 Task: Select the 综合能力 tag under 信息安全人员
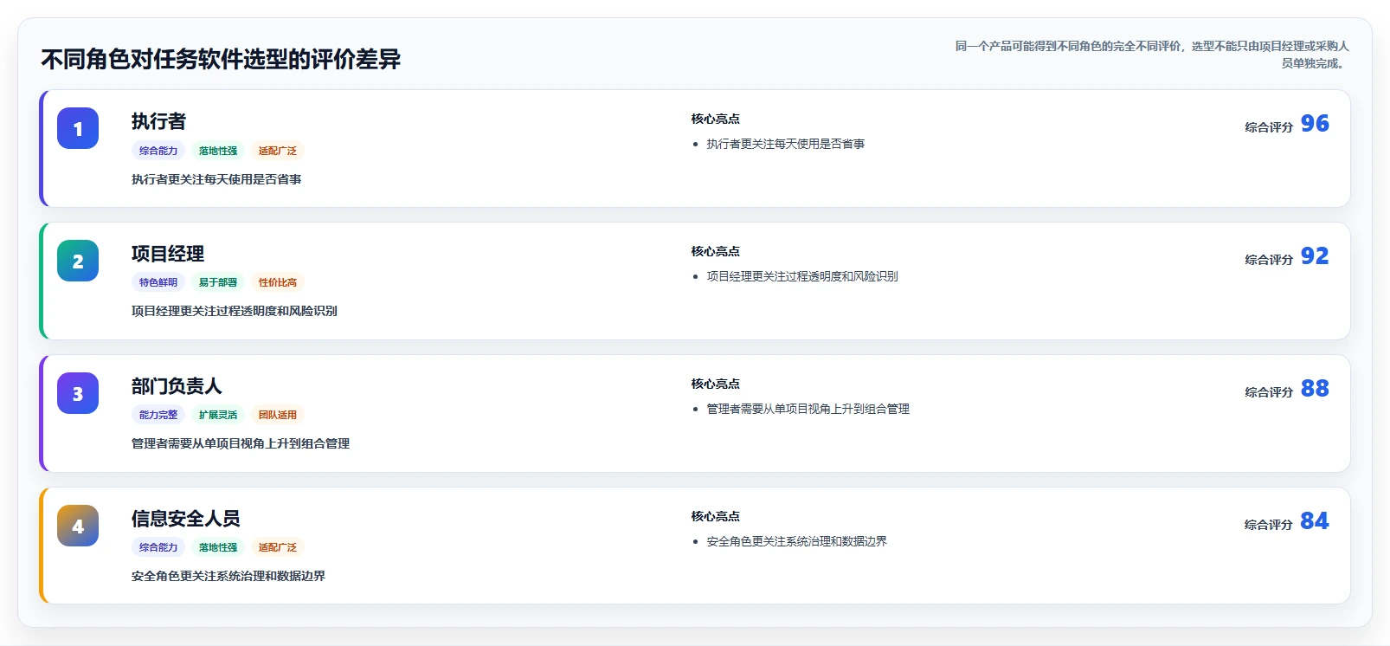pos(158,547)
